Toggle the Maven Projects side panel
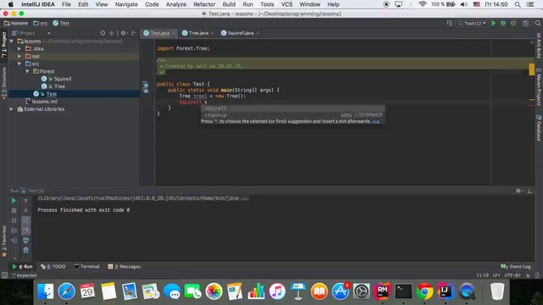 click(x=539, y=87)
